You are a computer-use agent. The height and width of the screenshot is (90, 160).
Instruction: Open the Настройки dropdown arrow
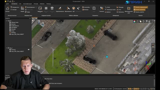(91, 7)
